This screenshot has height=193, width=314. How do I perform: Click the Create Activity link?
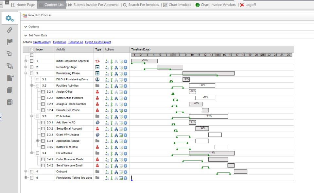tap(42, 42)
